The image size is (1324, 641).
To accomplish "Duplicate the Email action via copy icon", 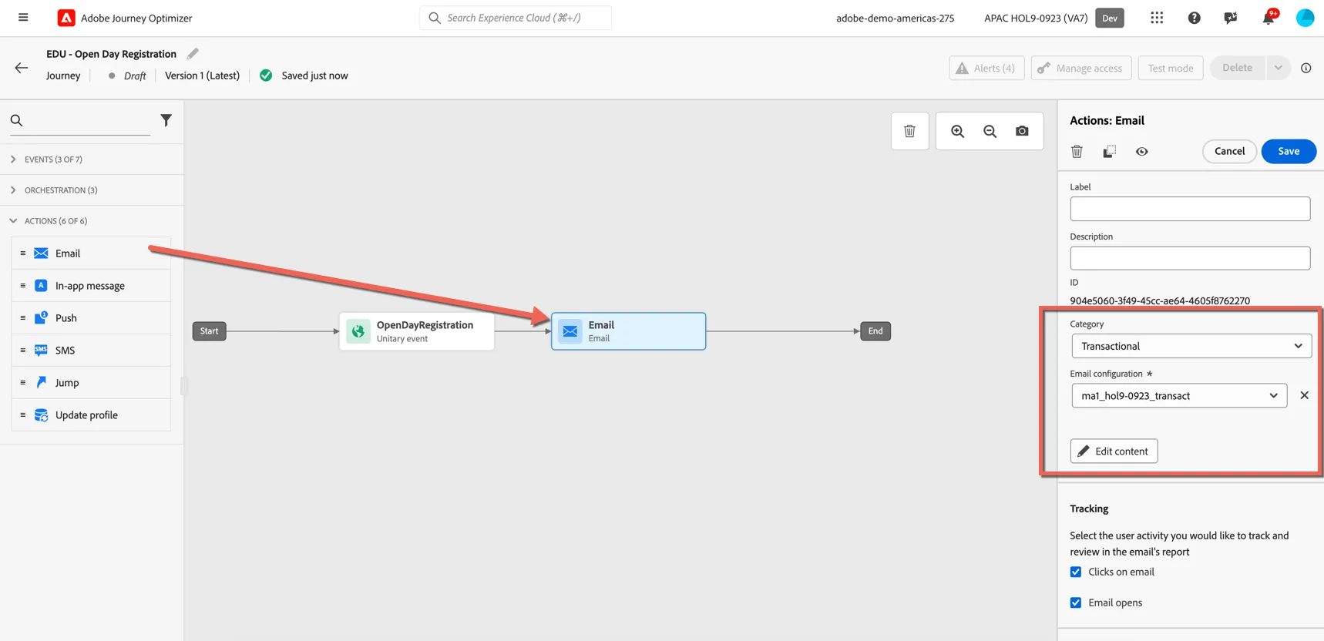I will (1109, 152).
